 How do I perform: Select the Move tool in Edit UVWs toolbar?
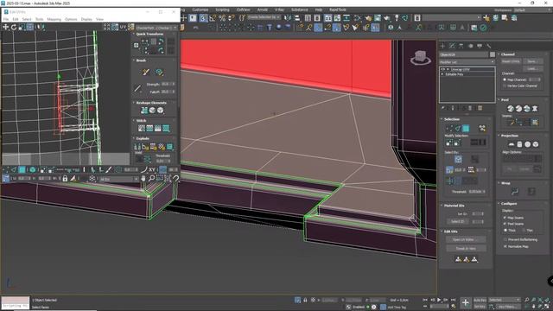(6, 27)
